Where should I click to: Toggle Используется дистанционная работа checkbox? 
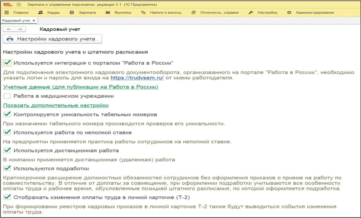pyautogui.click(x=7, y=150)
